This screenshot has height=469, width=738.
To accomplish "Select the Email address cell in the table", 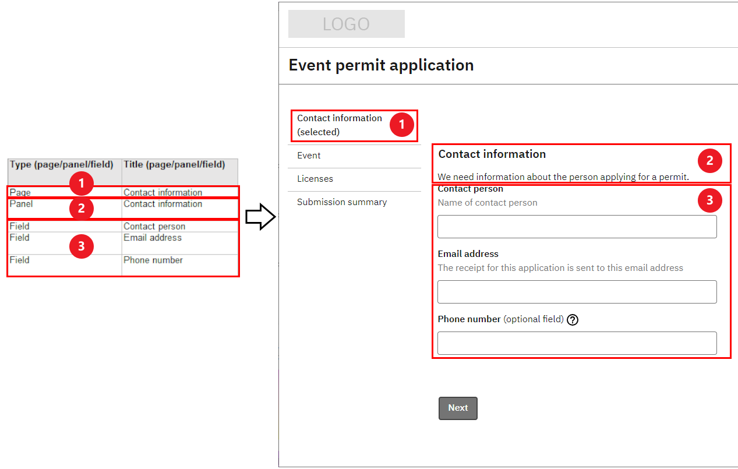I will pos(153,238).
